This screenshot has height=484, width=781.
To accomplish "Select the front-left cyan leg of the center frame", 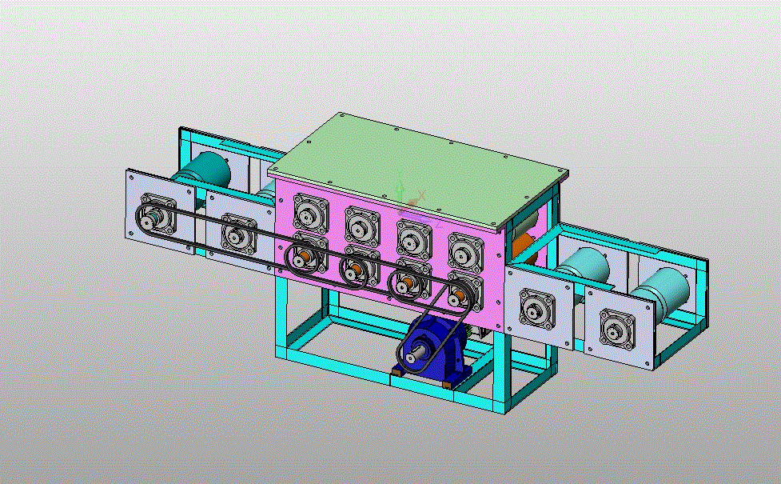I will 281,317.
